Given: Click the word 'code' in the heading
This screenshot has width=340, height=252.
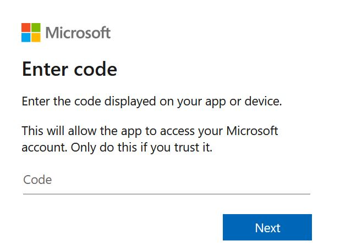Looking at the screenshot, I should tap(95, 69).
